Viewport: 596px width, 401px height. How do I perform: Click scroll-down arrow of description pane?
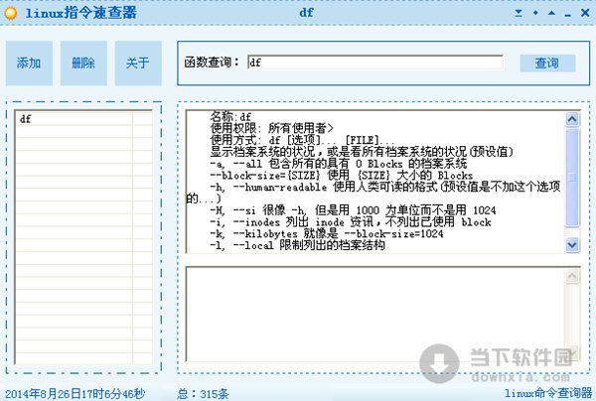coord(572,245)
